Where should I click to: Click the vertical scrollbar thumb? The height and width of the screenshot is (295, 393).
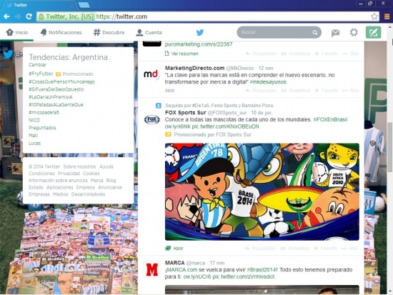pyautogui.click(x=390, y=147)
